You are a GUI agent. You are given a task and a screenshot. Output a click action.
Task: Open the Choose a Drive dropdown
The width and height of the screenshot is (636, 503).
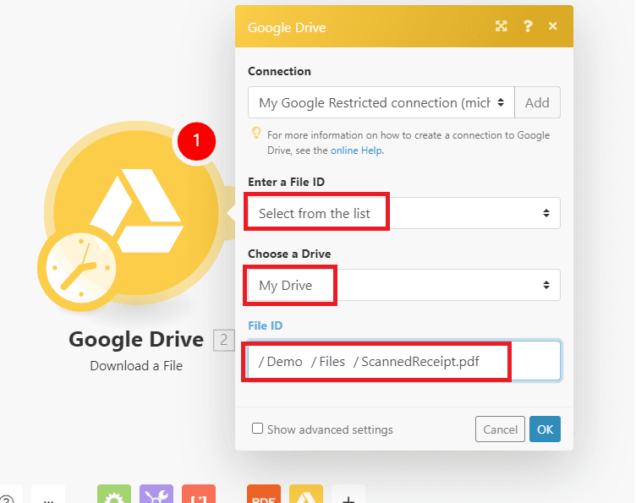(x=404, y=285)
